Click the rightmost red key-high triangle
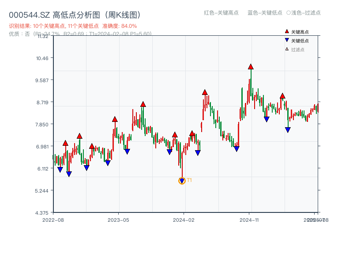The height and width of the screenshot is (265, 353). (282, 96)
